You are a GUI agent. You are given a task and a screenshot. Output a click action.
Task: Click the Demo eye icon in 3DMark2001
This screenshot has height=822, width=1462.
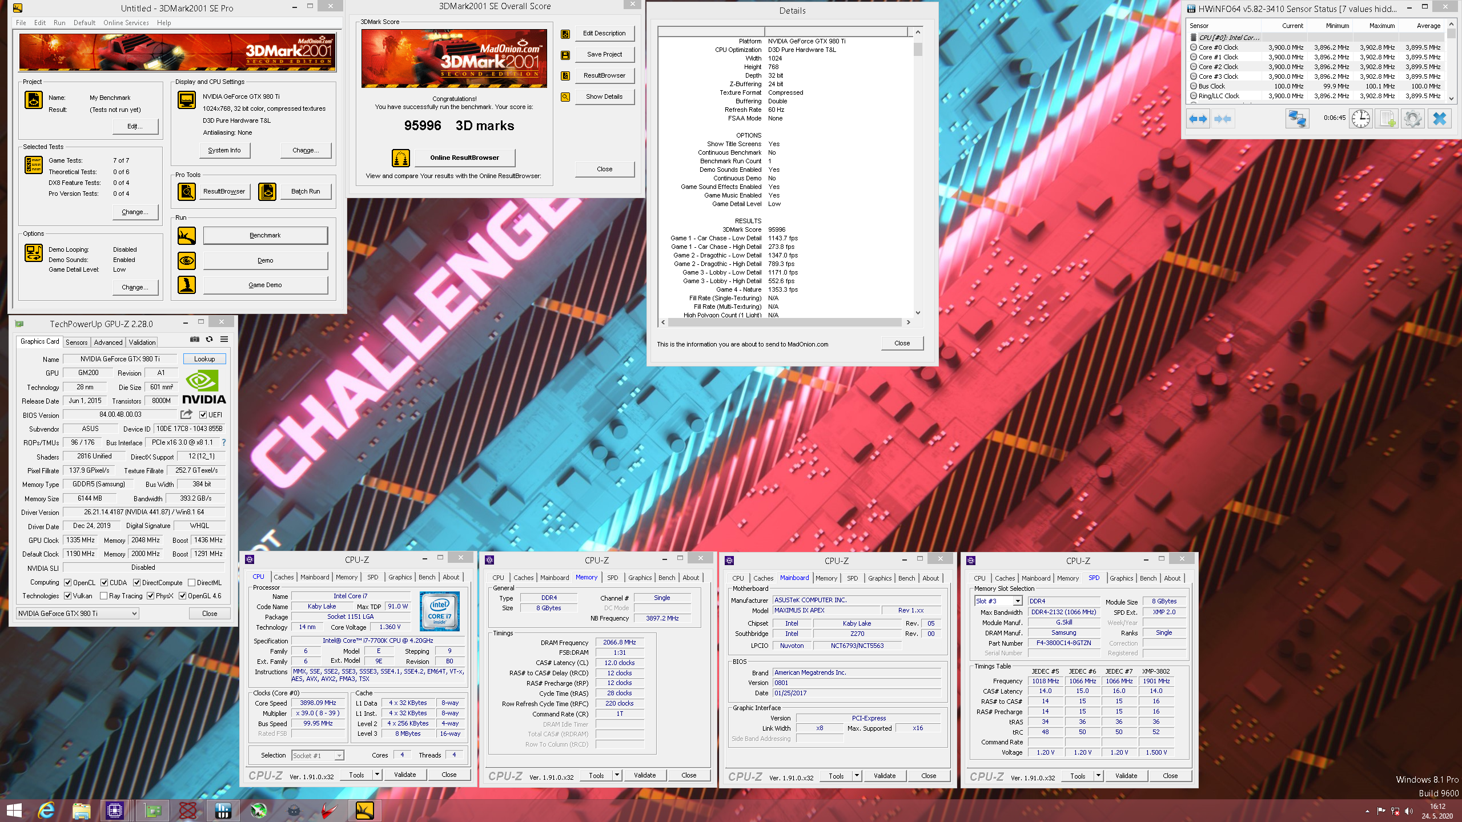point(187,260)
